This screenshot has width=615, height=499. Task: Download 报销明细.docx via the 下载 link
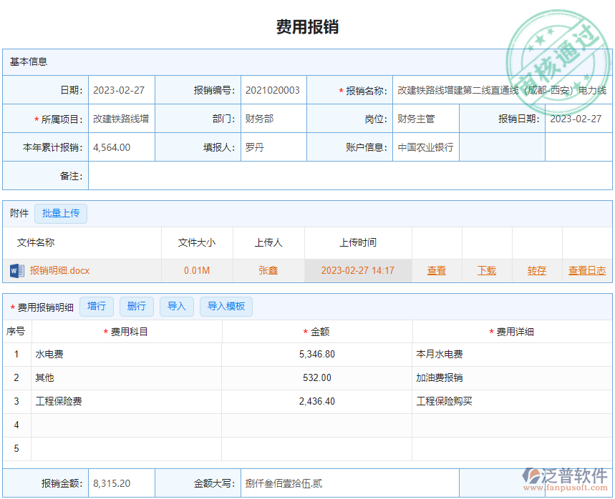pos(487,271)
